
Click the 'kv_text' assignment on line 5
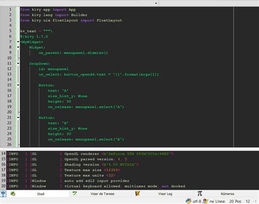(x=36, y=31)
